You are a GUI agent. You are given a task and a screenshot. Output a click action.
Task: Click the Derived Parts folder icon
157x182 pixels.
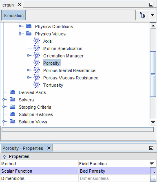[x=13, y=92]
